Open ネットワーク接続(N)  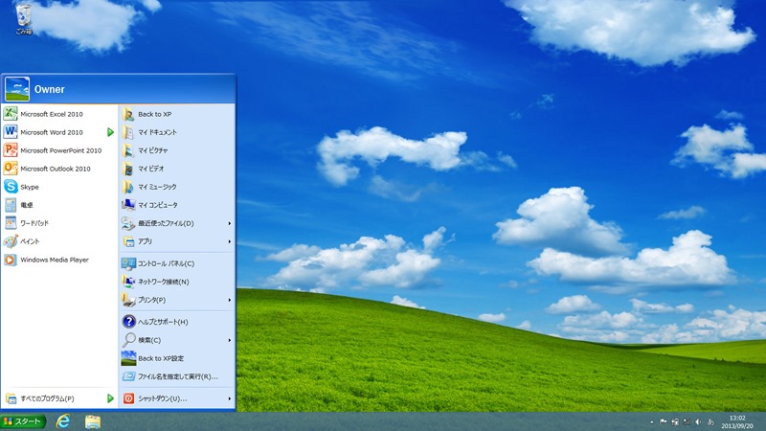(x=177, y=282)
